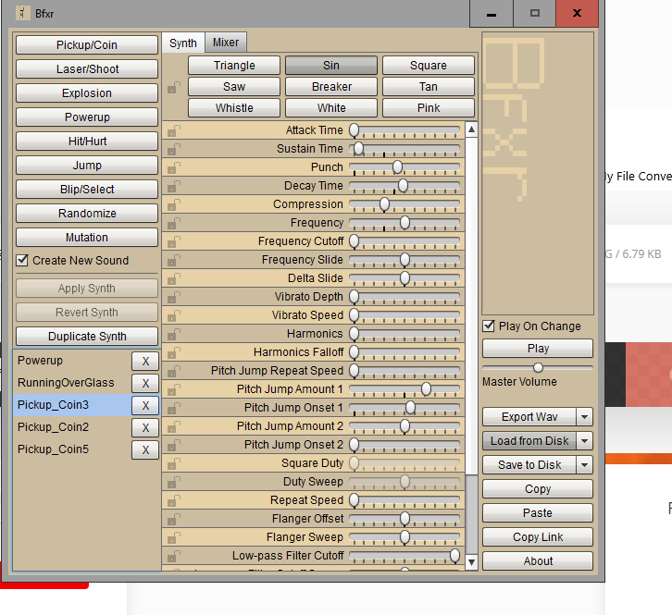Click lock icon next to Punch
This screenshot has width=672, height=615.
(x=173, y=168)
